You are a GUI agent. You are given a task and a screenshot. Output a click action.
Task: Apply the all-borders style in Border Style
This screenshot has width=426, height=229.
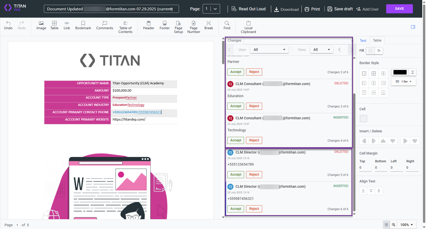click(x=374, y=73)
